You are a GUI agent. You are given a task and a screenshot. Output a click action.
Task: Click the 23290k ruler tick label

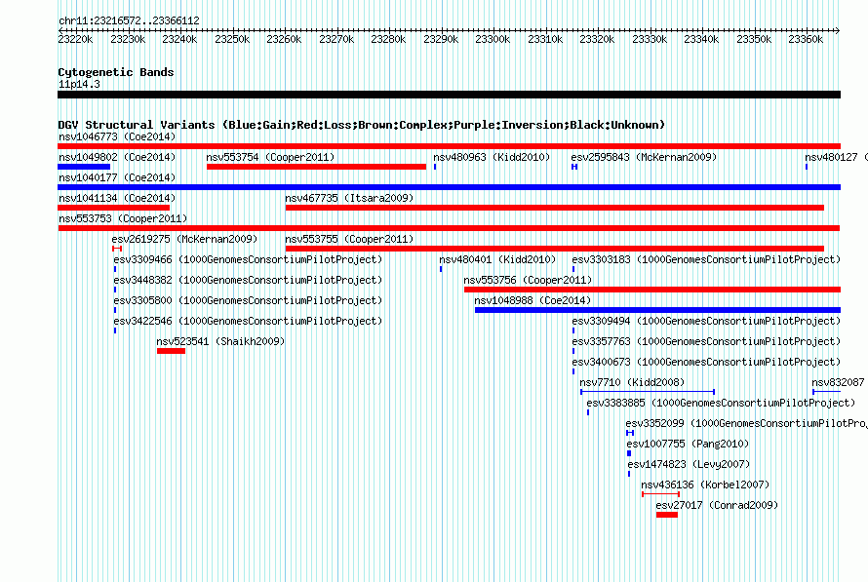[441, 39]
